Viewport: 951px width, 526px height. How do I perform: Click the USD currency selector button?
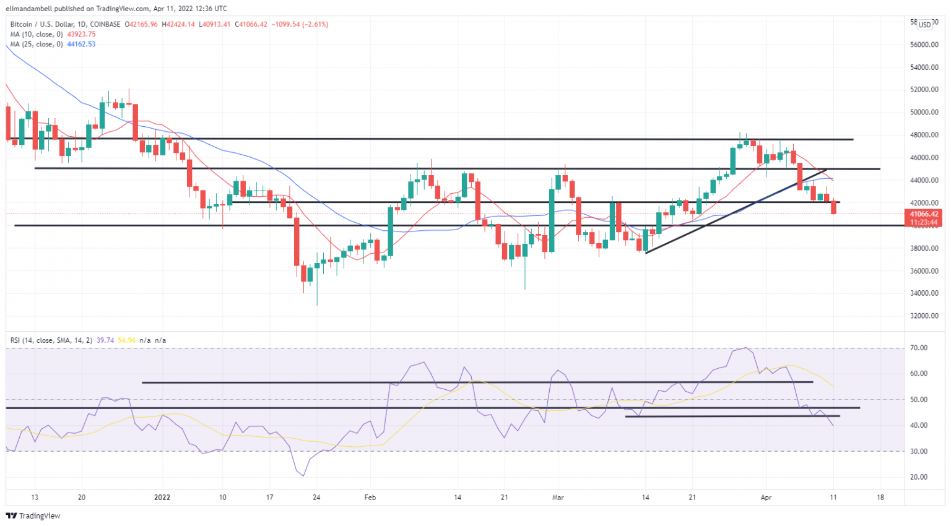tap(924, 25)
